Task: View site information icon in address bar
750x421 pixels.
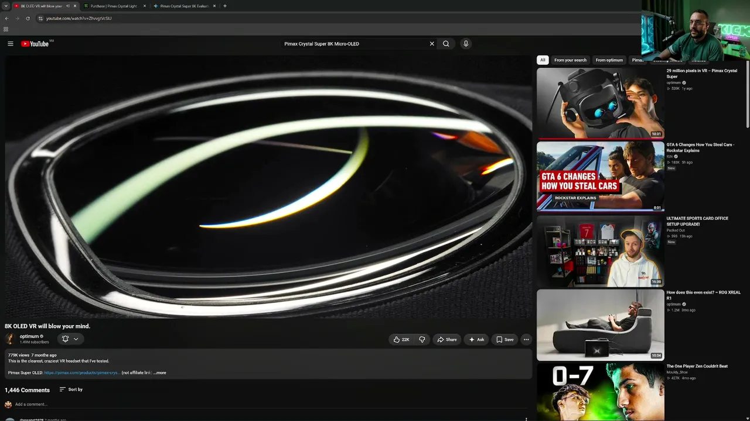Action: pos(40,18)
